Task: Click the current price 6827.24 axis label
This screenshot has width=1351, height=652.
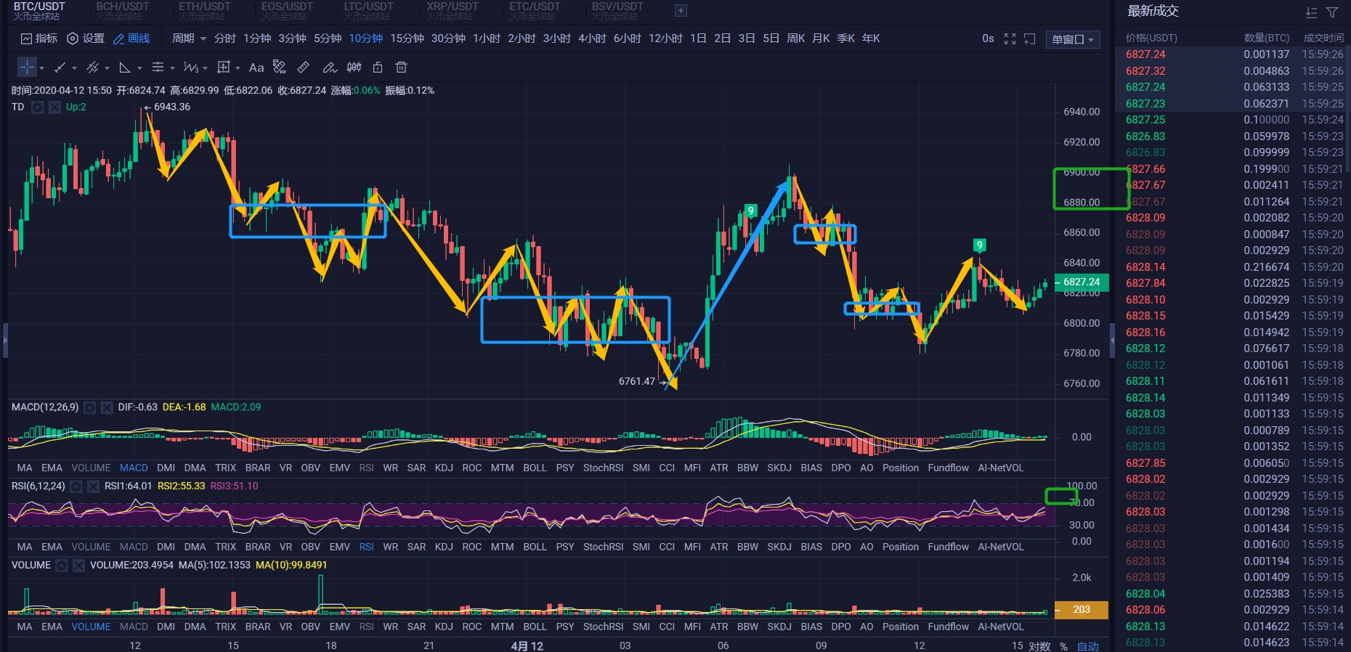Action: pos(1082,282)
